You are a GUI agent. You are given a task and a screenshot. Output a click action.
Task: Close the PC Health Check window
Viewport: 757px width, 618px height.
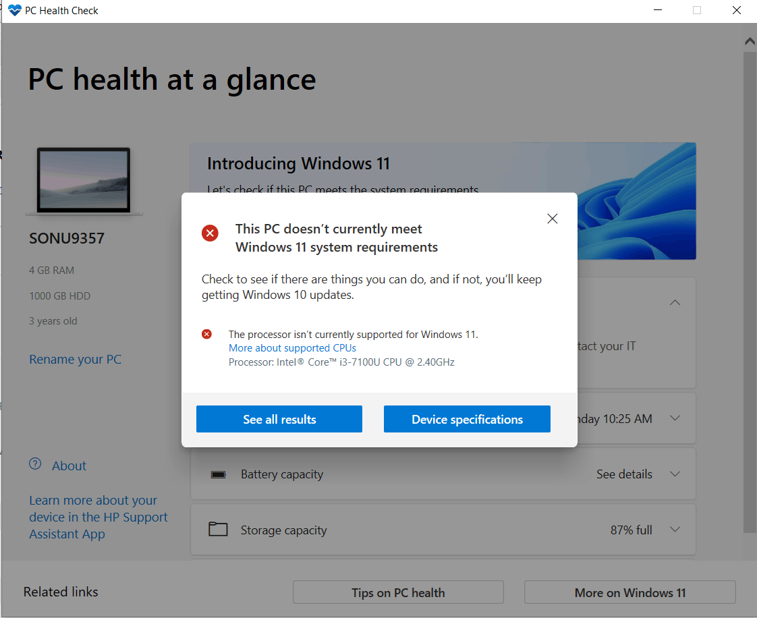737,10
